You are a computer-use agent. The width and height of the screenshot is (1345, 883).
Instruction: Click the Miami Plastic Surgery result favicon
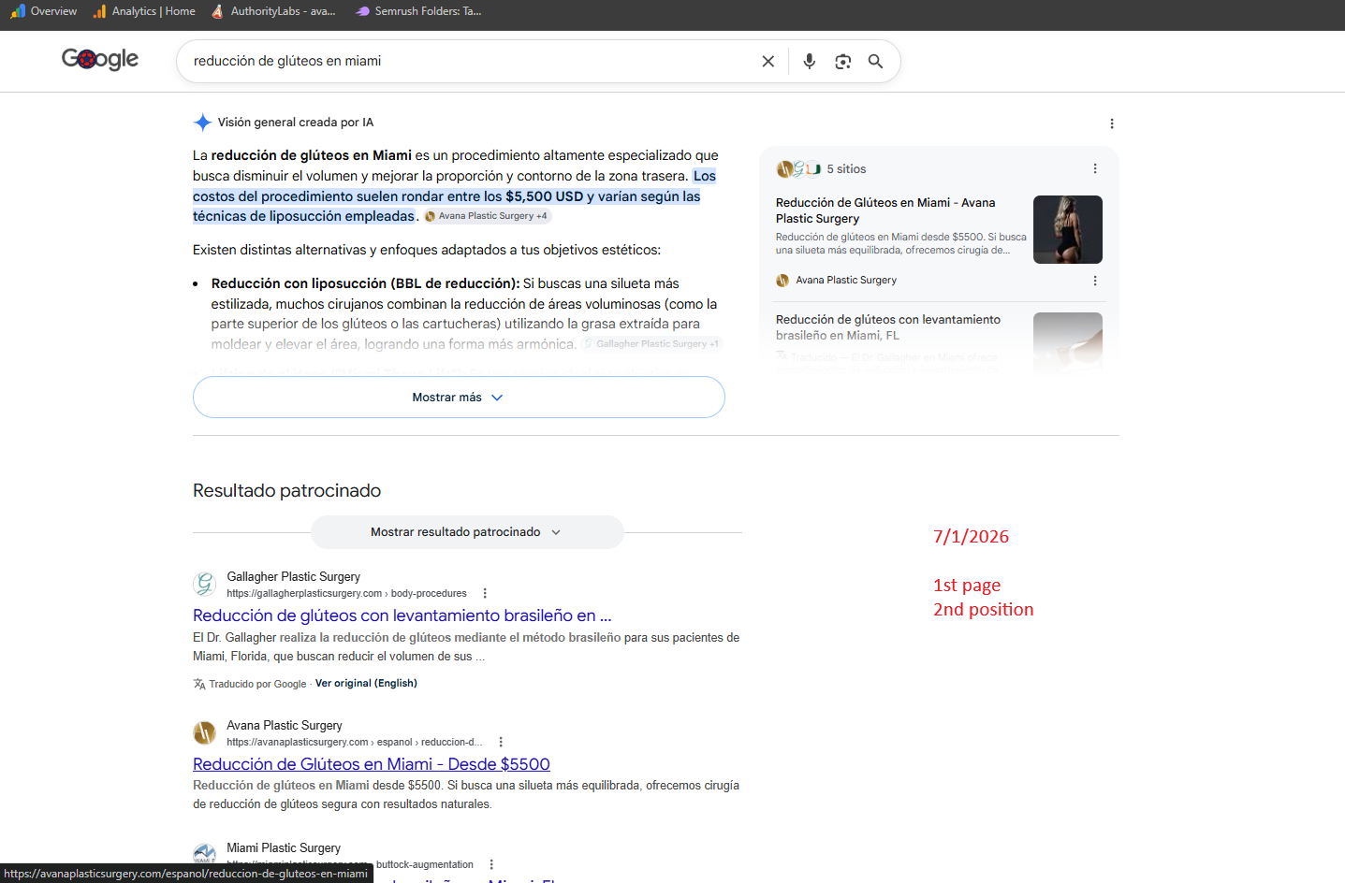205,854
